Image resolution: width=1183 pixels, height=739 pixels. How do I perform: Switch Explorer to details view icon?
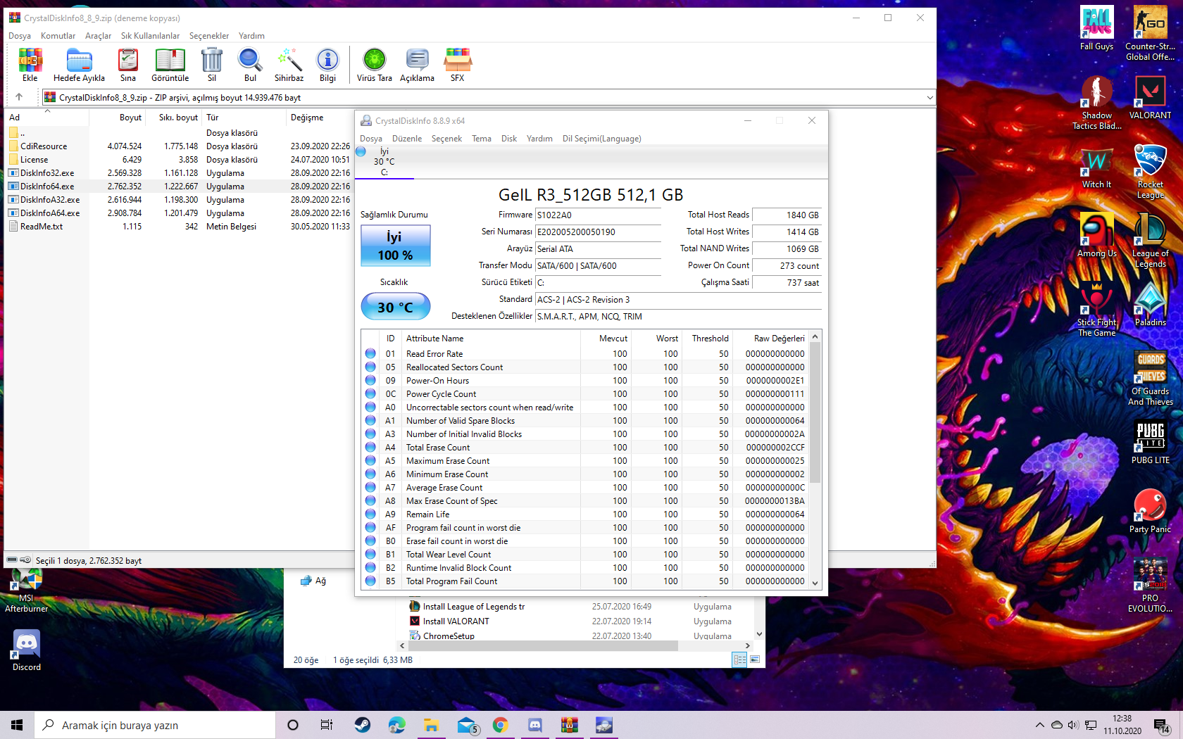coord(739,659)
